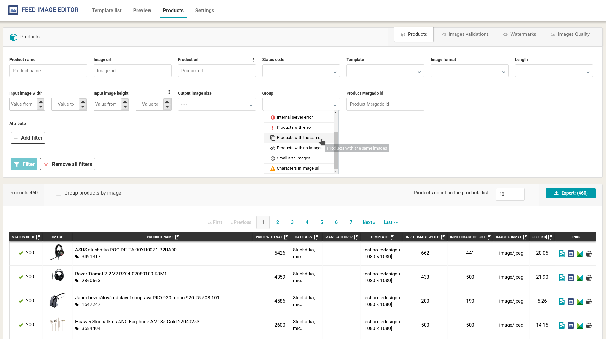Screen dimensions: 606x339
Task: Sort by Product Name column icon
Action: point(177,237)
